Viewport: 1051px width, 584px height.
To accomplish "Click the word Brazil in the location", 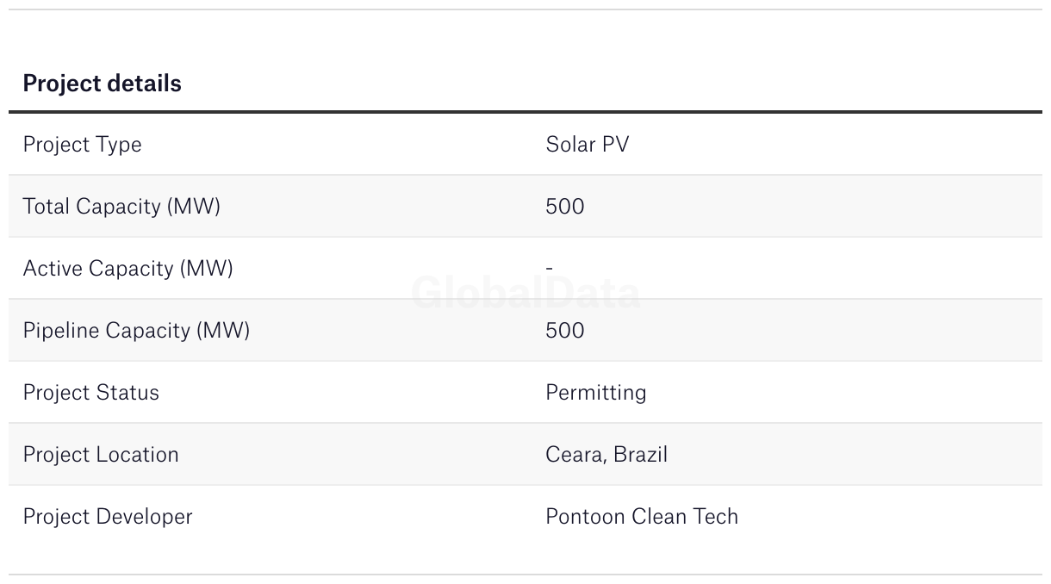I will pyautogui.click(x=640, y=455).
